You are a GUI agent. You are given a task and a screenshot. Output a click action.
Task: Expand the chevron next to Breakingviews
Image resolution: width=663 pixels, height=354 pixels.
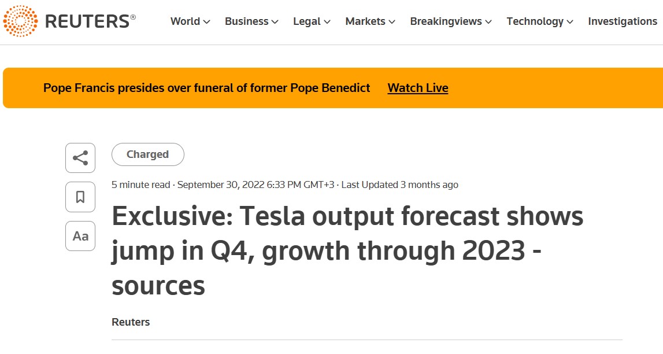click(x=488, y=22)
